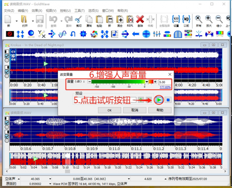The width and height of the screenshot is (232, 188).
Task: Click the waveform with red X effect icon
Action: (209, 34)
